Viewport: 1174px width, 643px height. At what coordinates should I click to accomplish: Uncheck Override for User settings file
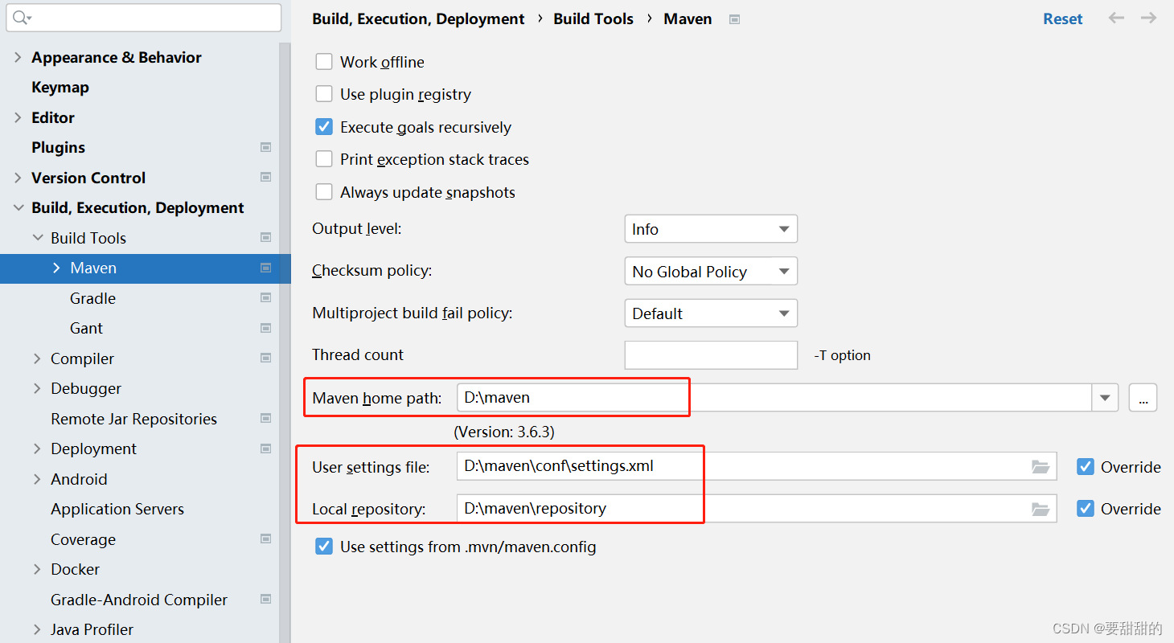[x=1086, y=466]
